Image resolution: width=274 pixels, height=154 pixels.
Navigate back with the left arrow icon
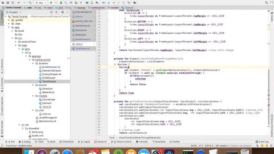[19, 3]
